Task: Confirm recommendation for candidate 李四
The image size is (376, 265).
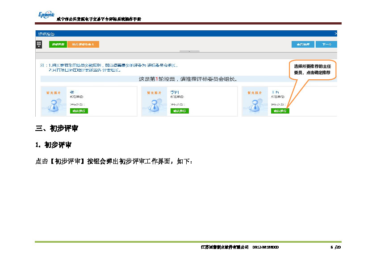Action: pos(179,110)
